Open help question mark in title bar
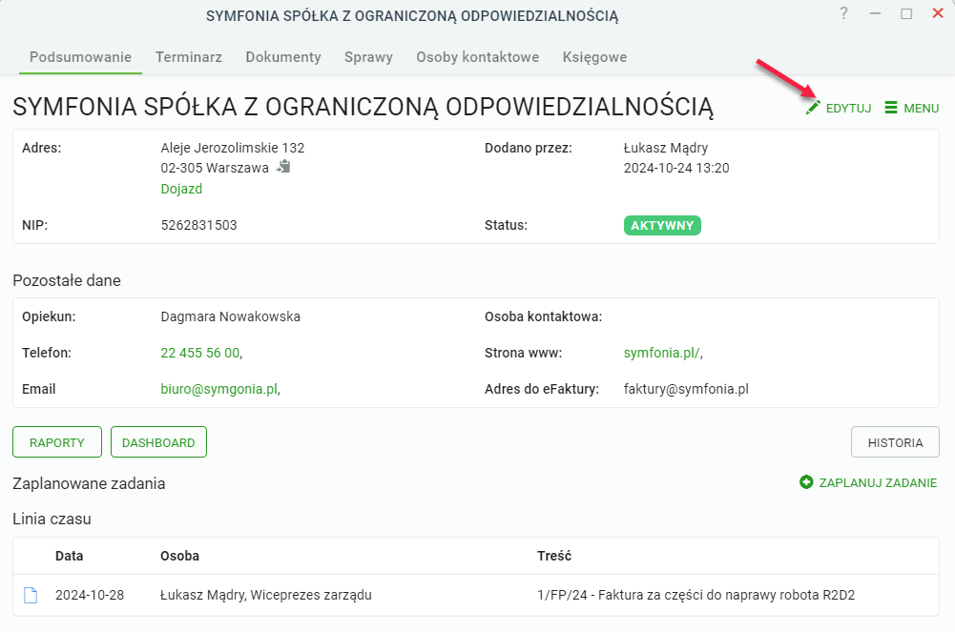The width and height of the screenshot is (955, 632). [x=843, y=13]
